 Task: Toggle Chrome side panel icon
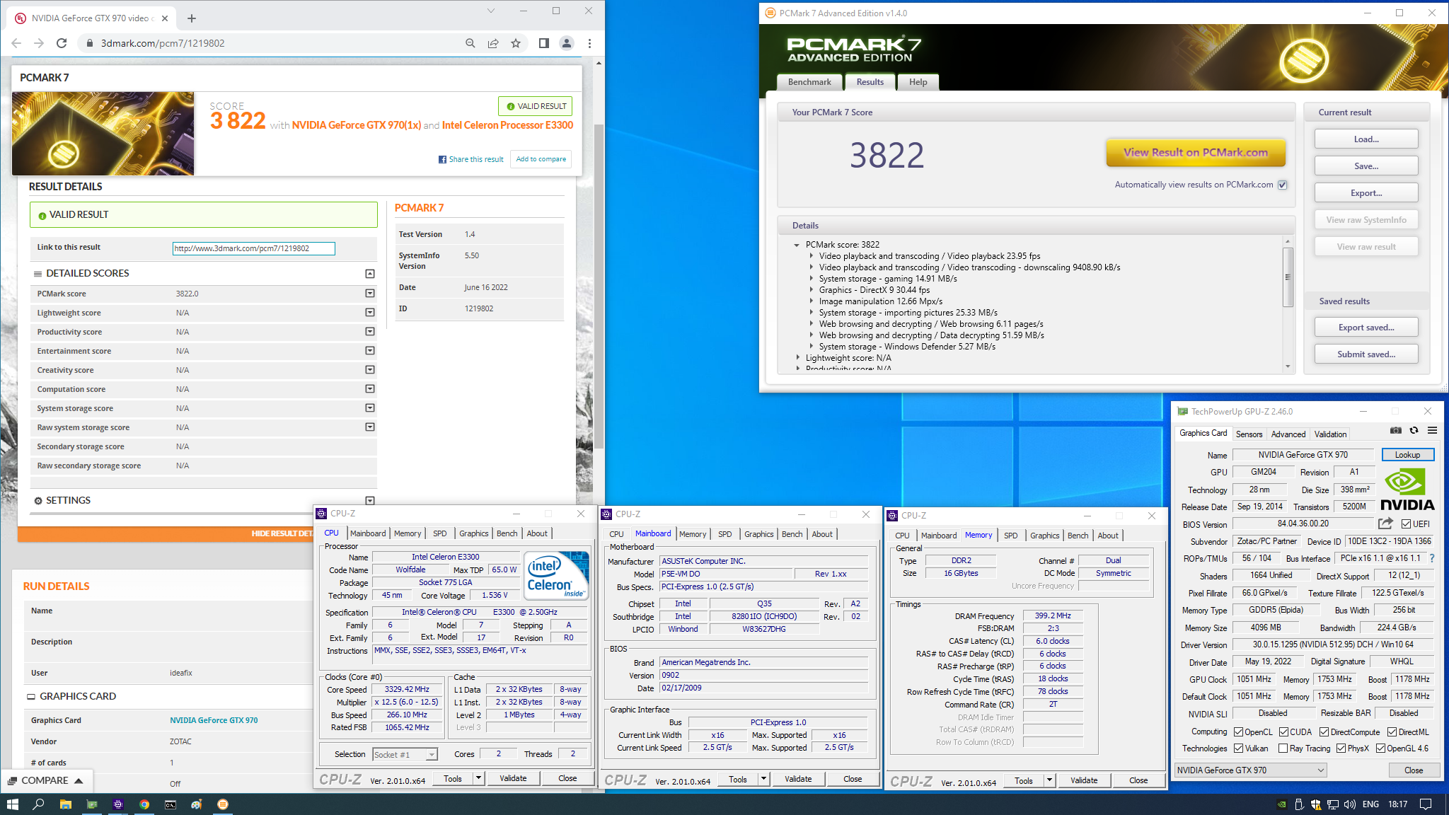tap(543, 43)
